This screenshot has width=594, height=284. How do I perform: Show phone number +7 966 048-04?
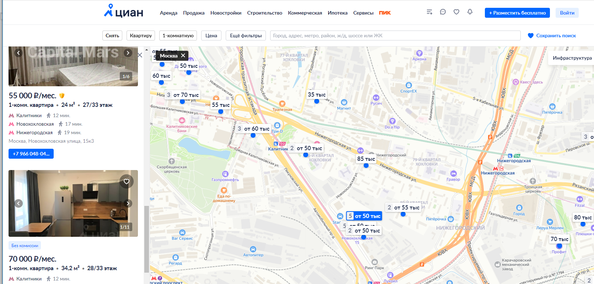pos(31,154)
